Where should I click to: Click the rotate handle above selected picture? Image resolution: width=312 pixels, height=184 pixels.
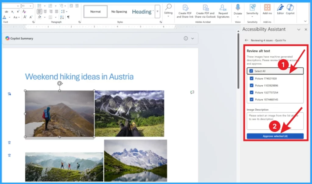(60, 83)
